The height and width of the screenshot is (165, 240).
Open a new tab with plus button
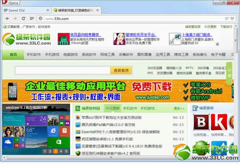point(105,10)
